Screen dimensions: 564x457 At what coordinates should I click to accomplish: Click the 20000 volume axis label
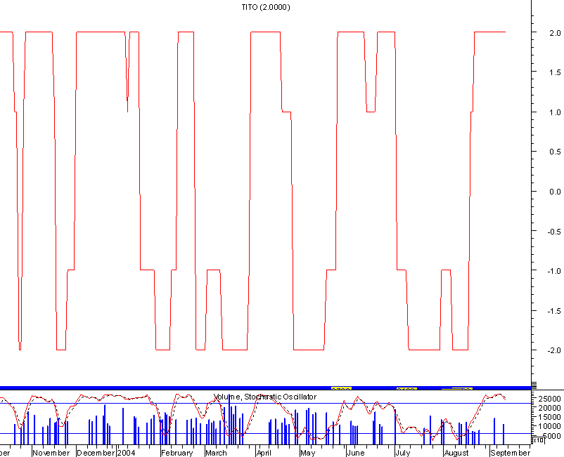coord(550,408)
